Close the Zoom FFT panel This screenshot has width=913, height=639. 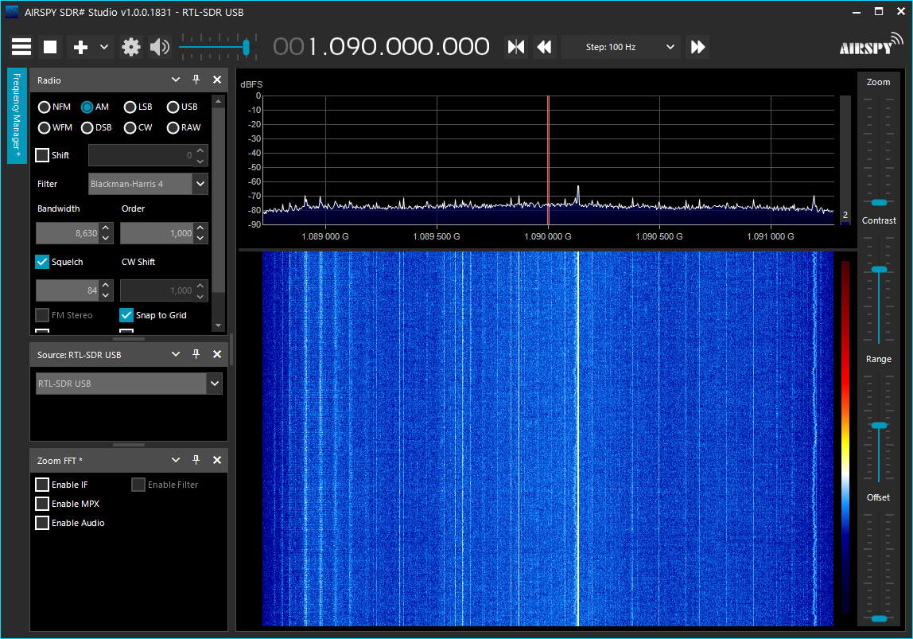(x=217, y=460)
